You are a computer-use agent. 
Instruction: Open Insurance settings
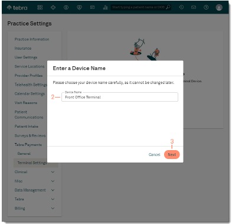coord(23,48)
